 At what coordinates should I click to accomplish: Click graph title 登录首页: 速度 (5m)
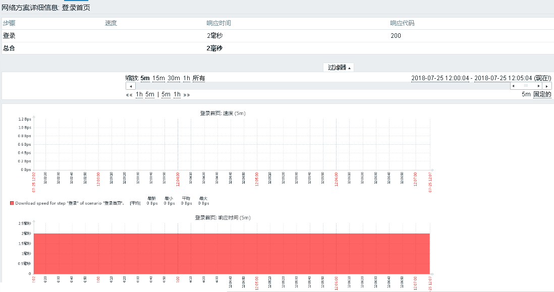(x=223, y=113)
